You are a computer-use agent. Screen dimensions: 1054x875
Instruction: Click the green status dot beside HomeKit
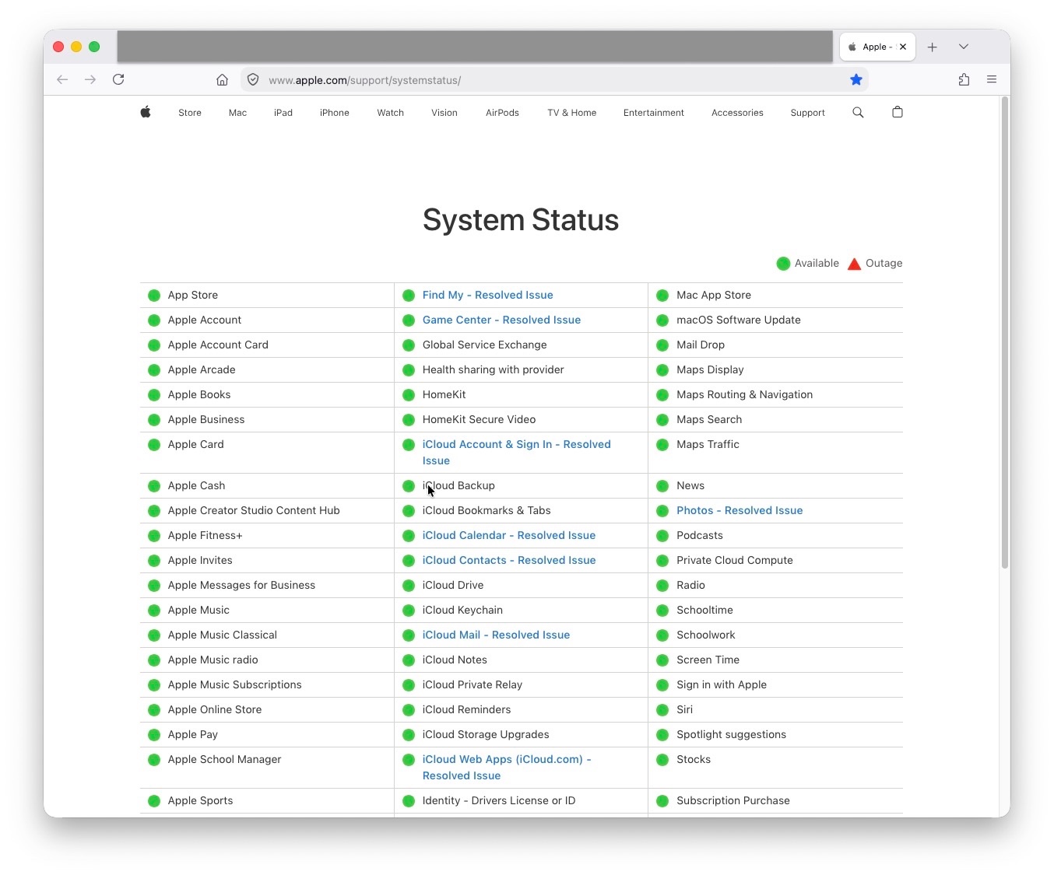(409, 395)
